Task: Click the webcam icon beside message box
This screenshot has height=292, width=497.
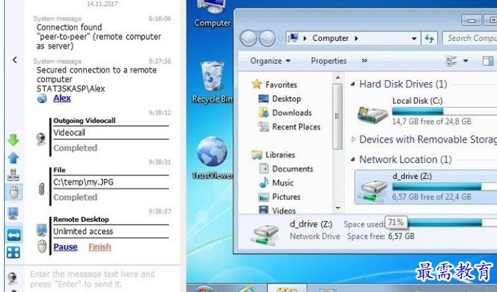Action: coord(13,278)
